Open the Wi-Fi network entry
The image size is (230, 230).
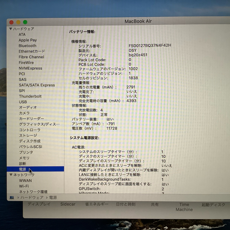click(24, 186)
